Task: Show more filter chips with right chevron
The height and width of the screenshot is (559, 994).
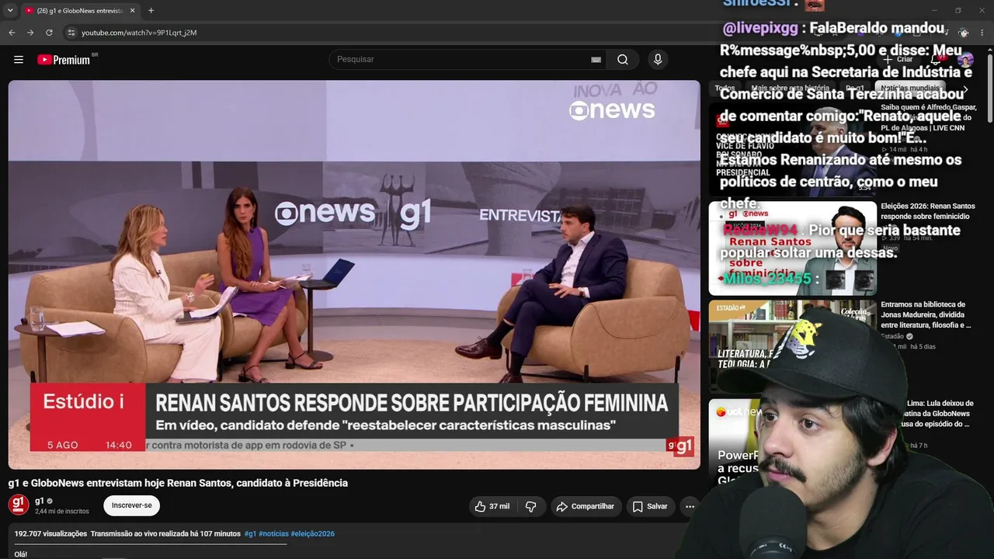Action: click(x=965, y=89)
